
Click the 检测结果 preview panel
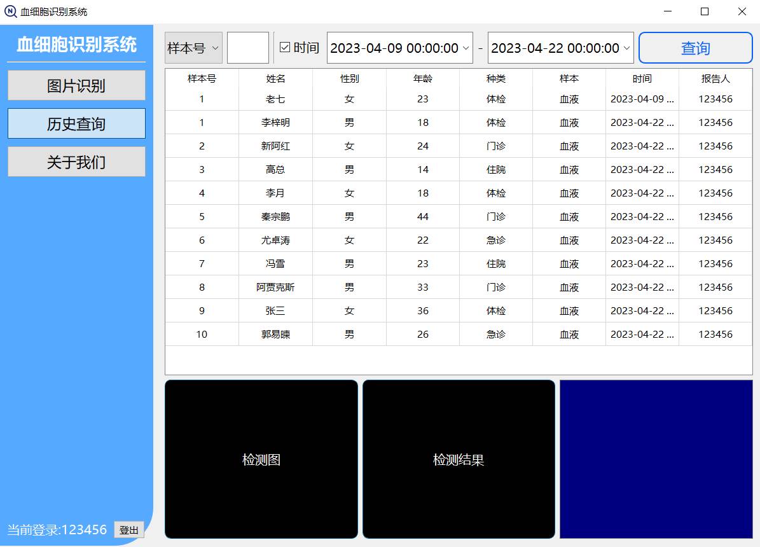click(x=459, y=459)
